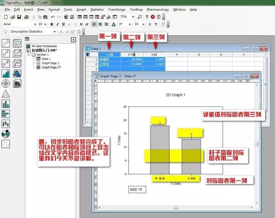Toggle Normal text N button

(81, 24)
